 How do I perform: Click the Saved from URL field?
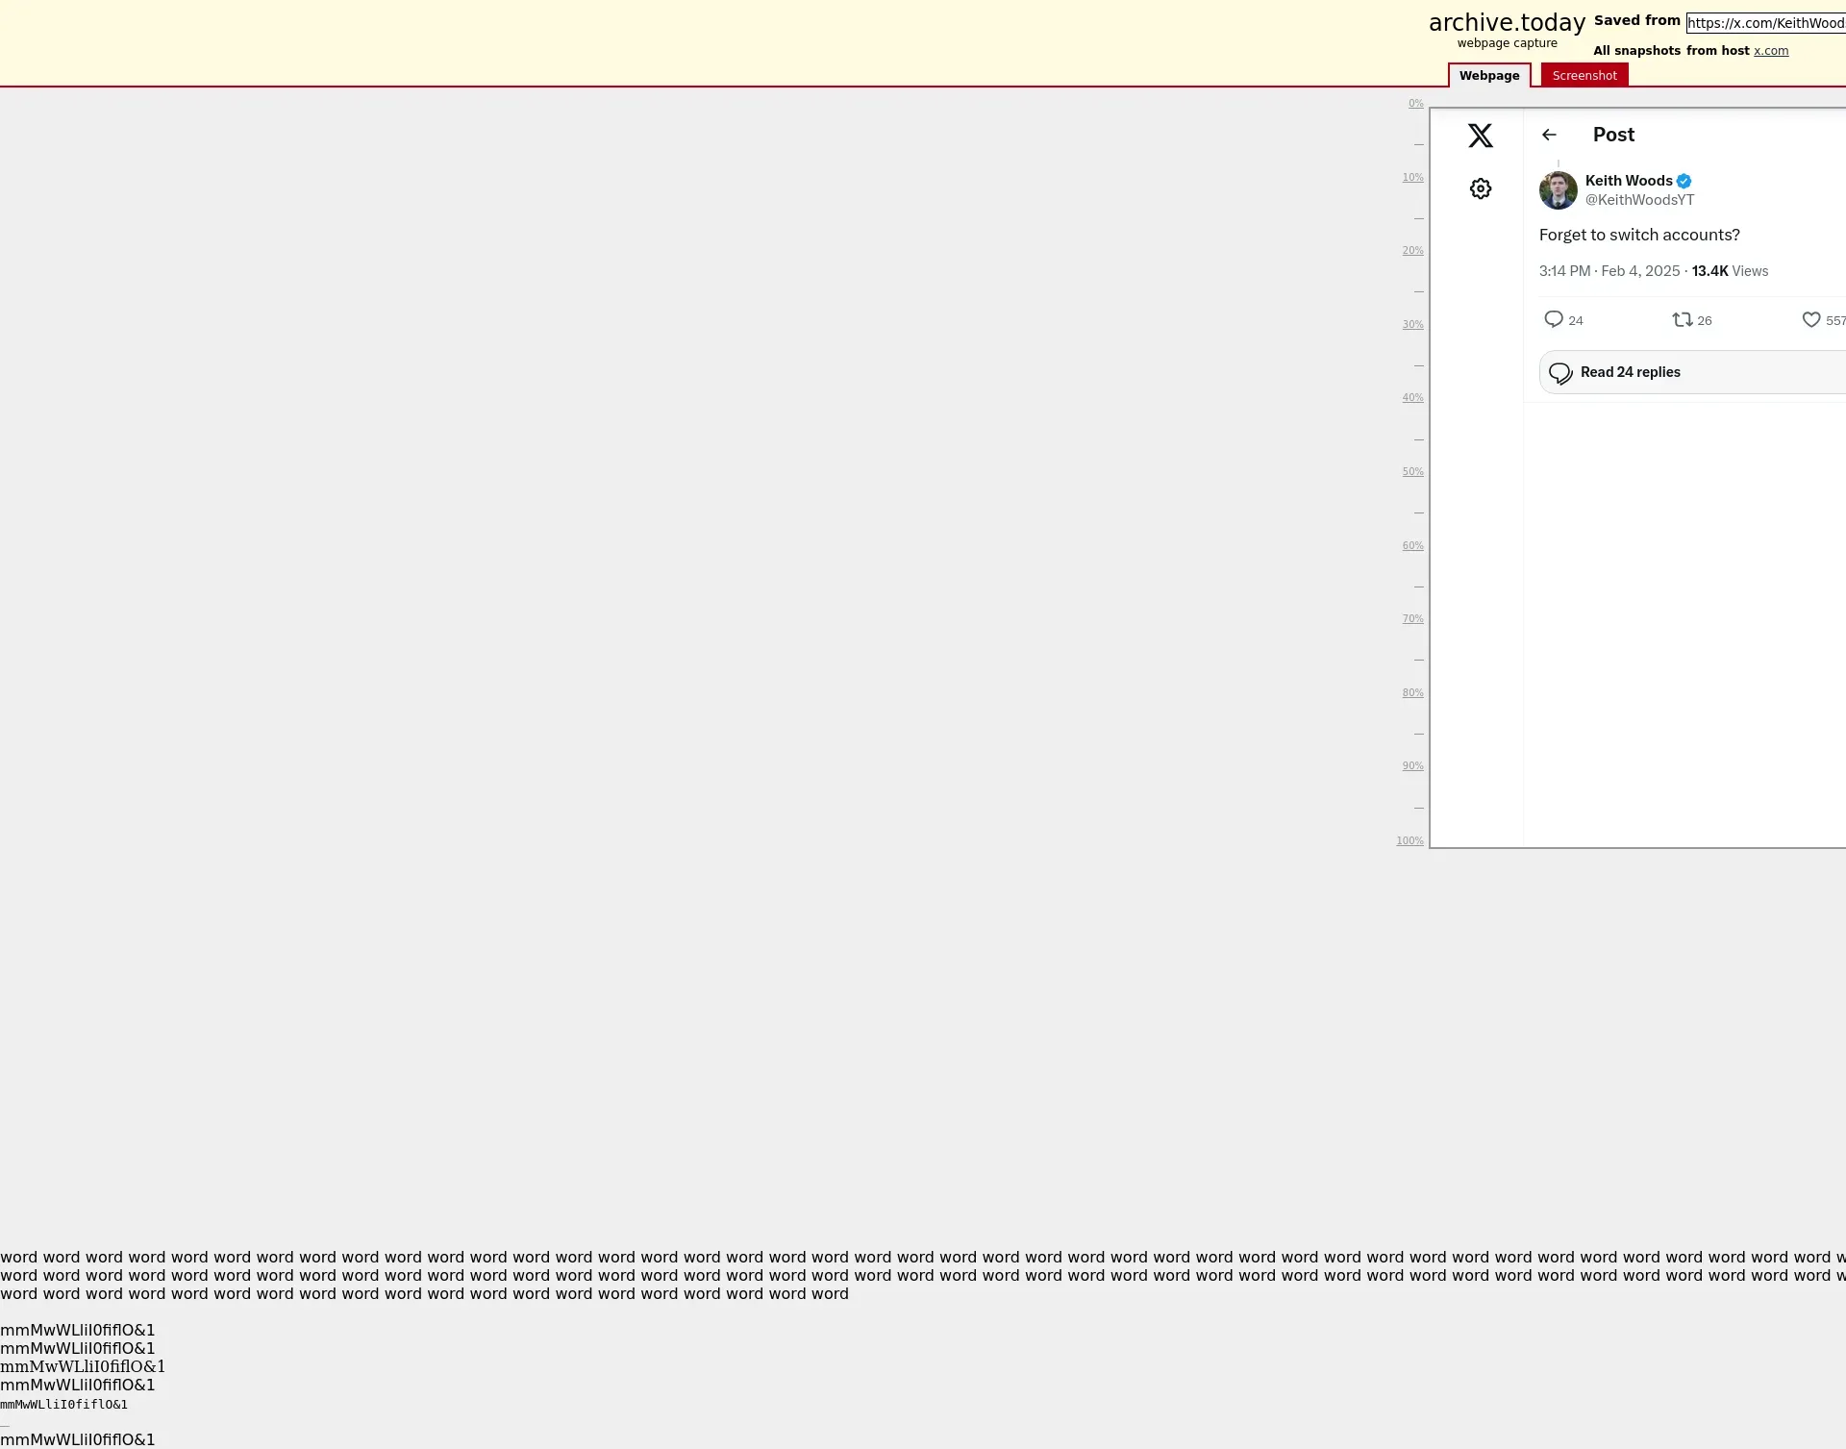[1765, 23]
